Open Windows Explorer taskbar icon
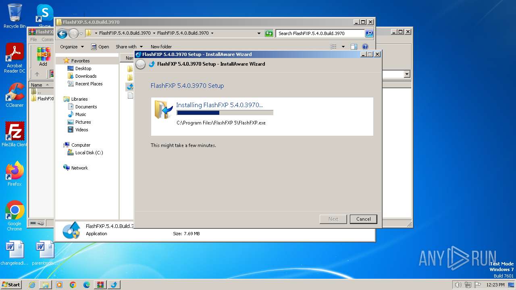Screen dimensions: 516x290 (x=46, y=285)
